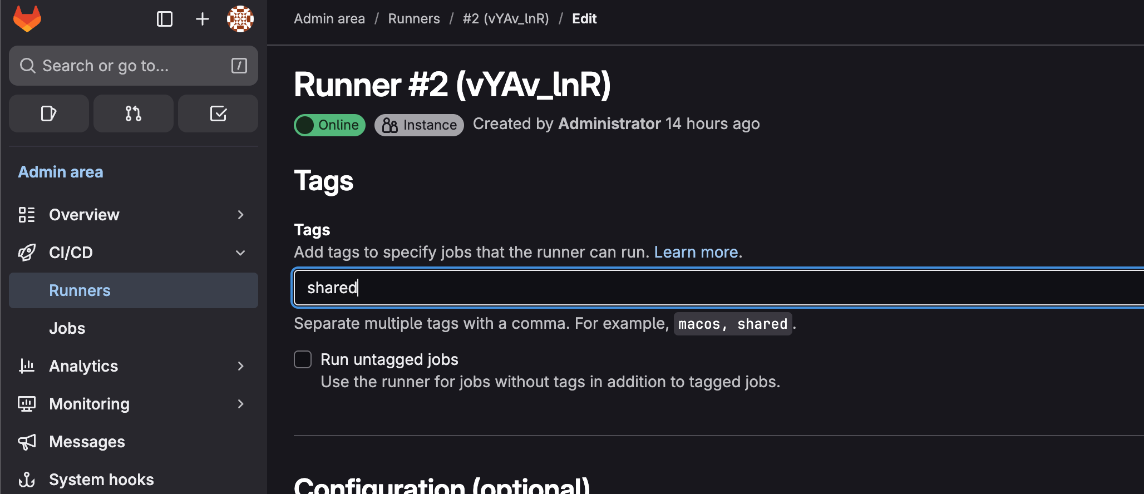The image size is (1144, 494).
Task: Expand the Monitoring section chevron
Action: pyautogui.click(x=240, y=404)
